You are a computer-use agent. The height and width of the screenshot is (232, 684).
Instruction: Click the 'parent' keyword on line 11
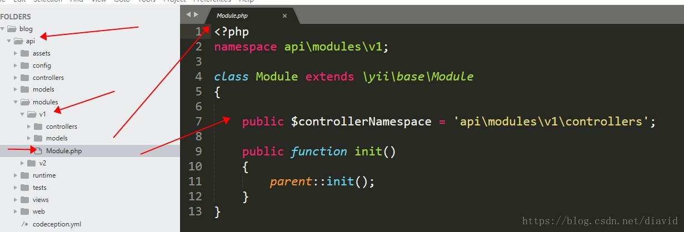(291, 181)
